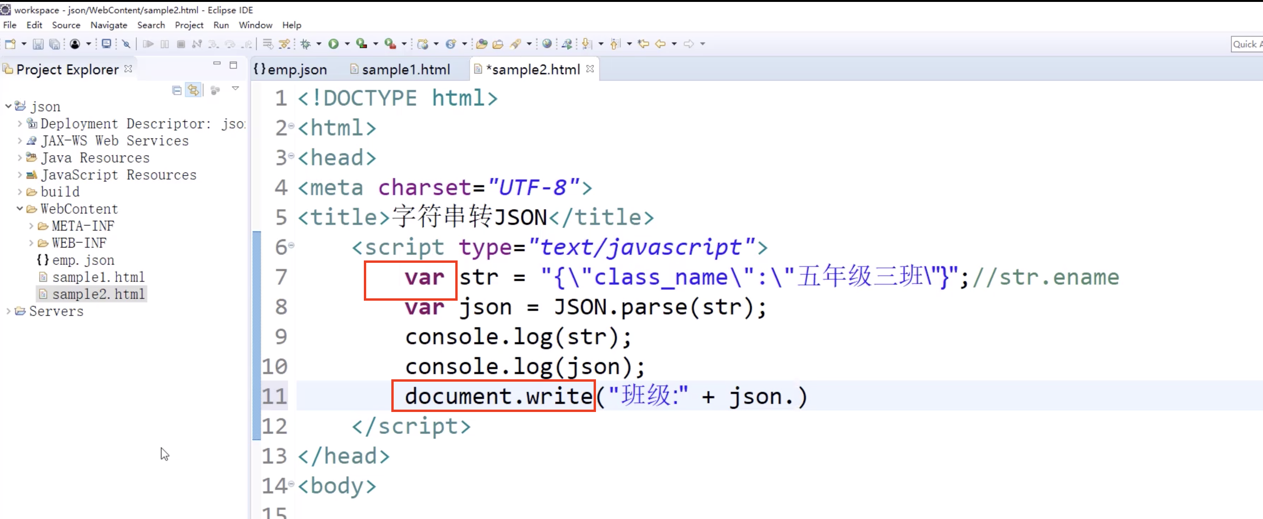Image resolution: width=1263 pixels, height=519 pixels.
Task: Collapse the json project node
Action: click(9, 106)
